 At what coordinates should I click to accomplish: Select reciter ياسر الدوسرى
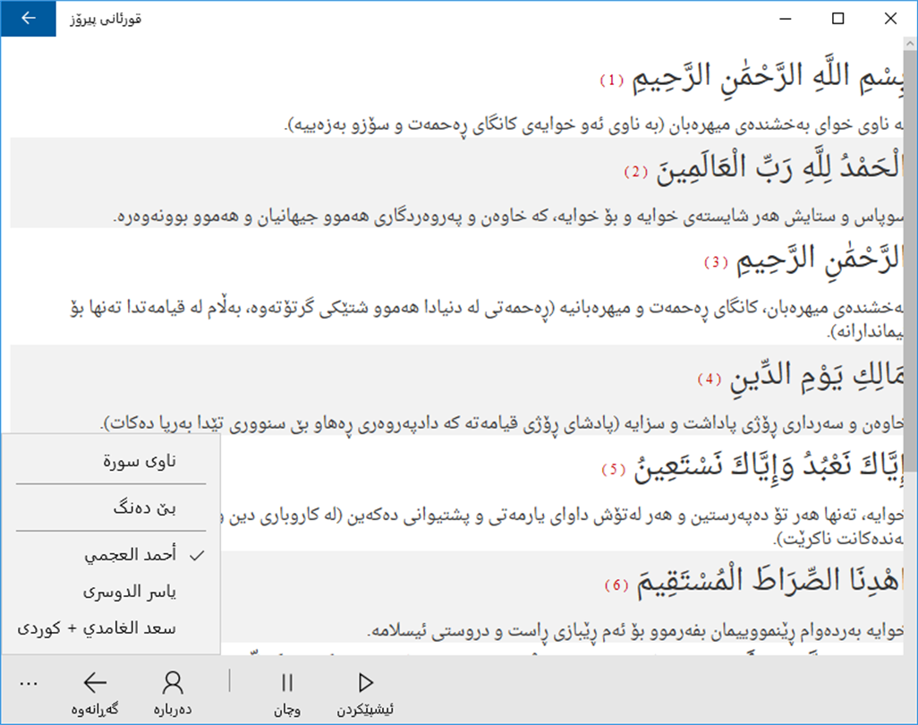tap(111, 592)
